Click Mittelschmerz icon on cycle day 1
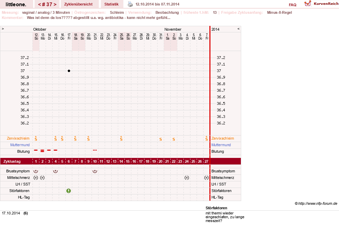339x231 pixels. 36,178
